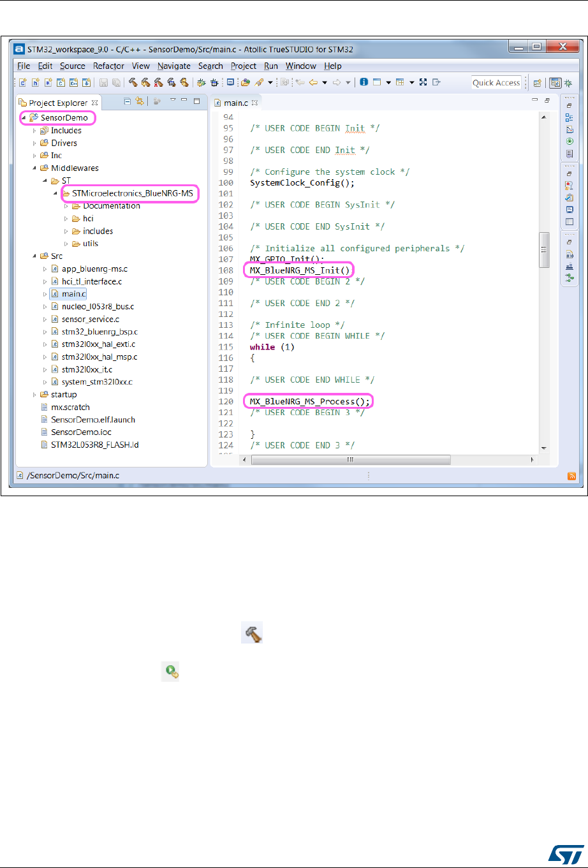Collapse the SensorDemo project node

[x=24, y=118]
